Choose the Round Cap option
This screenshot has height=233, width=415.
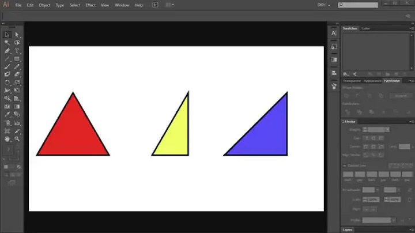[373, 138]
